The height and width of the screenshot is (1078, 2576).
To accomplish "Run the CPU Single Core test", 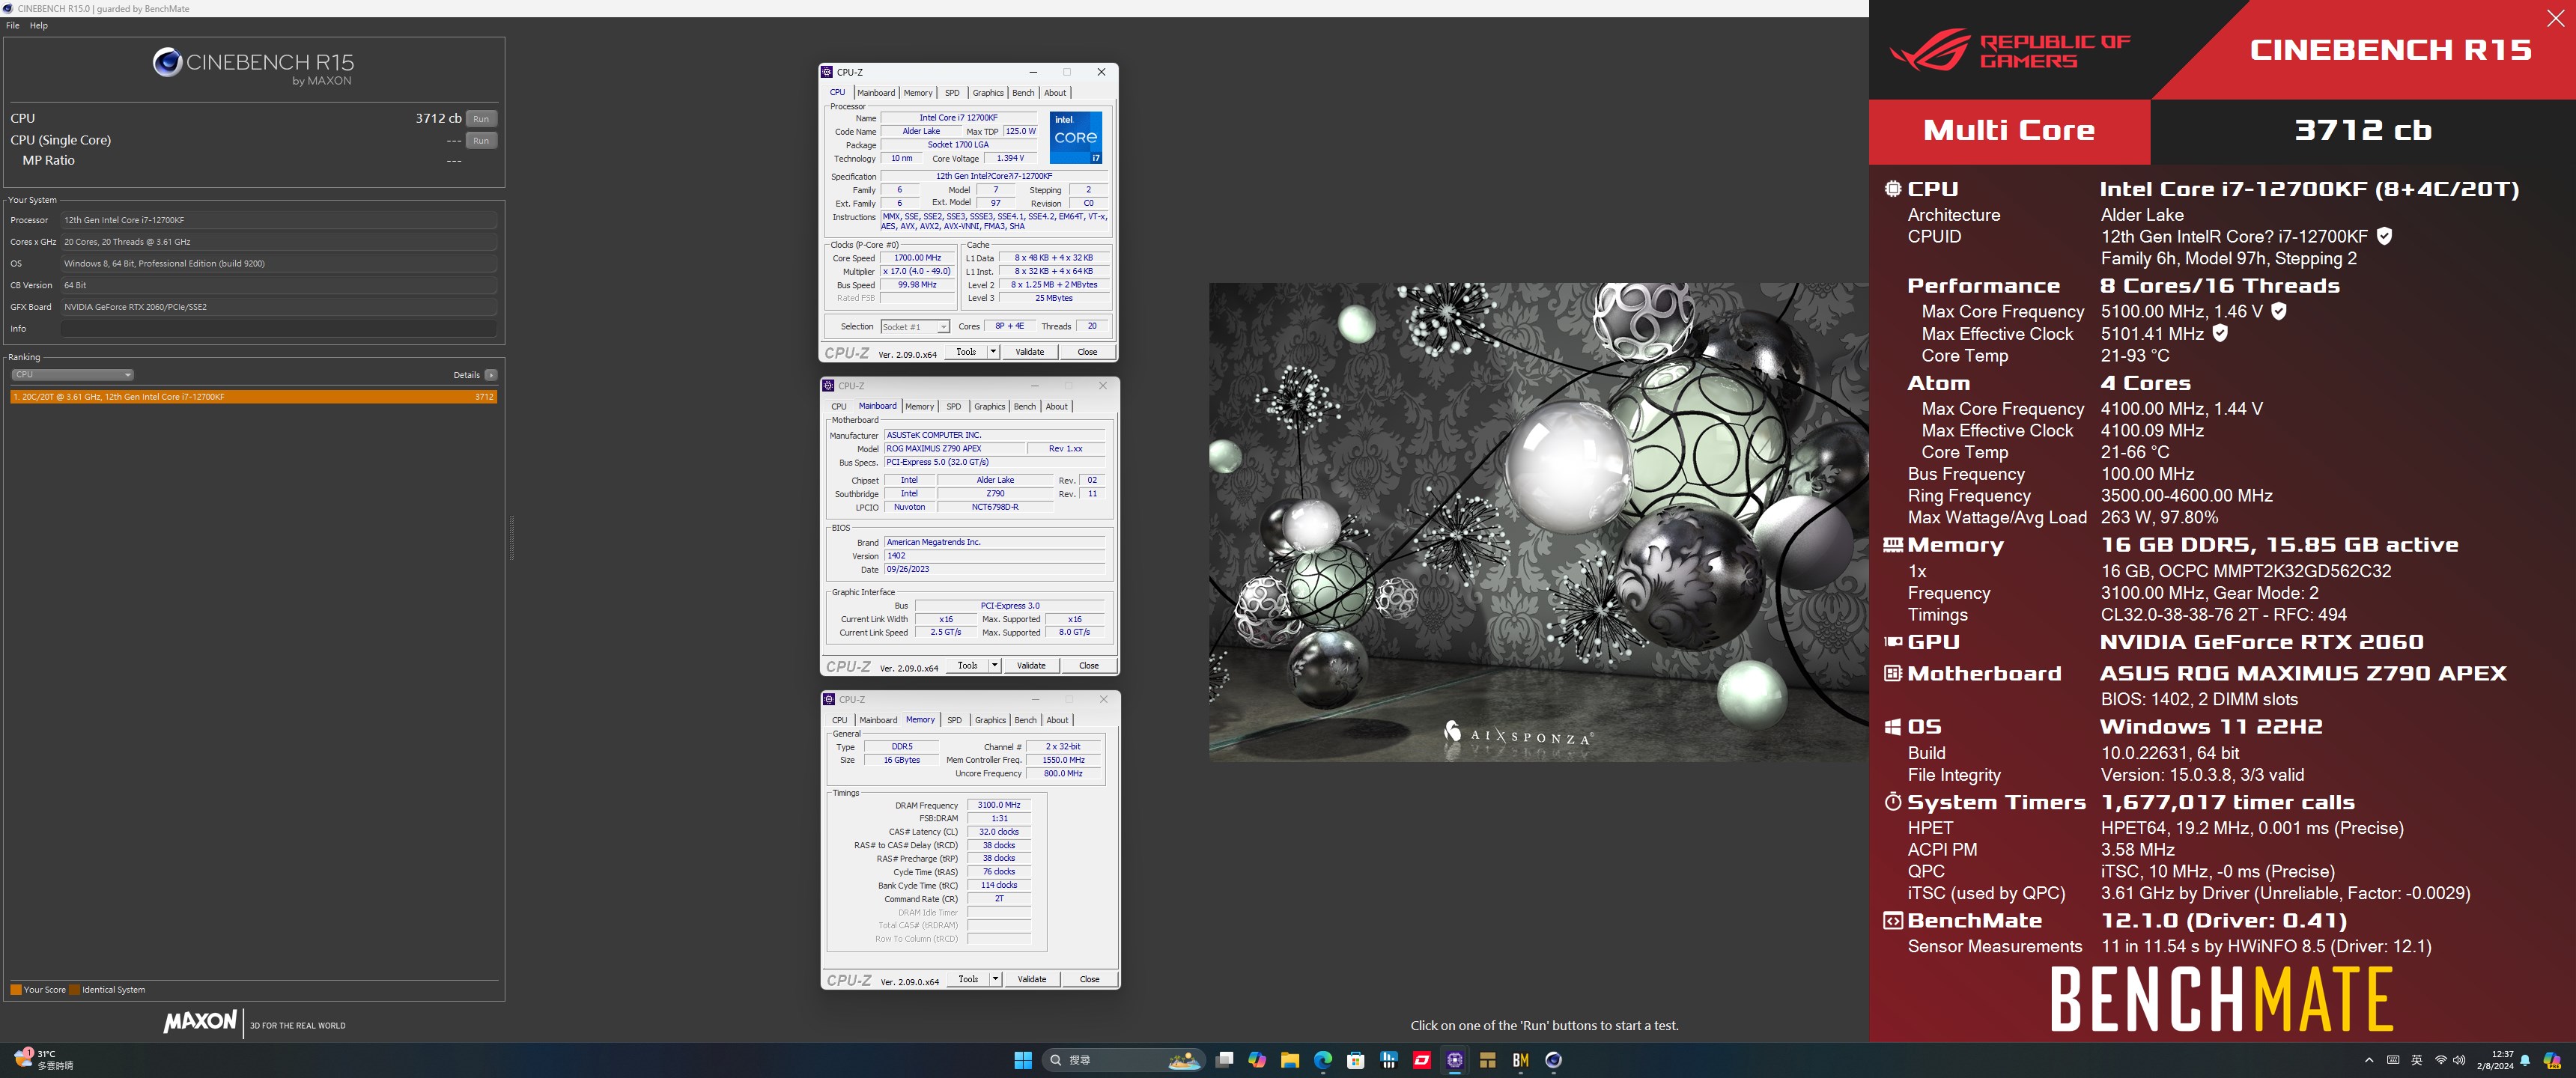I will tap(481, 141).
